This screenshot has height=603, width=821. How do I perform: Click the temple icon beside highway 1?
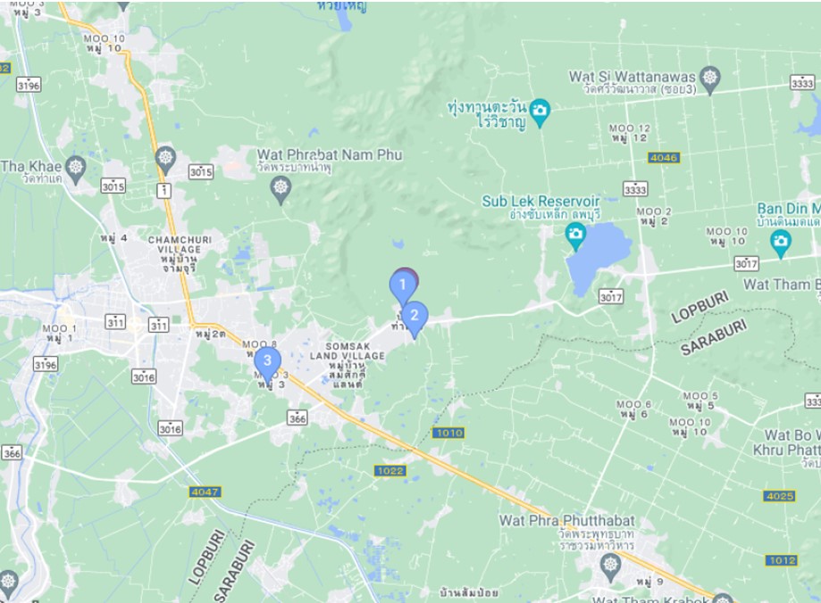click(165, 160)
